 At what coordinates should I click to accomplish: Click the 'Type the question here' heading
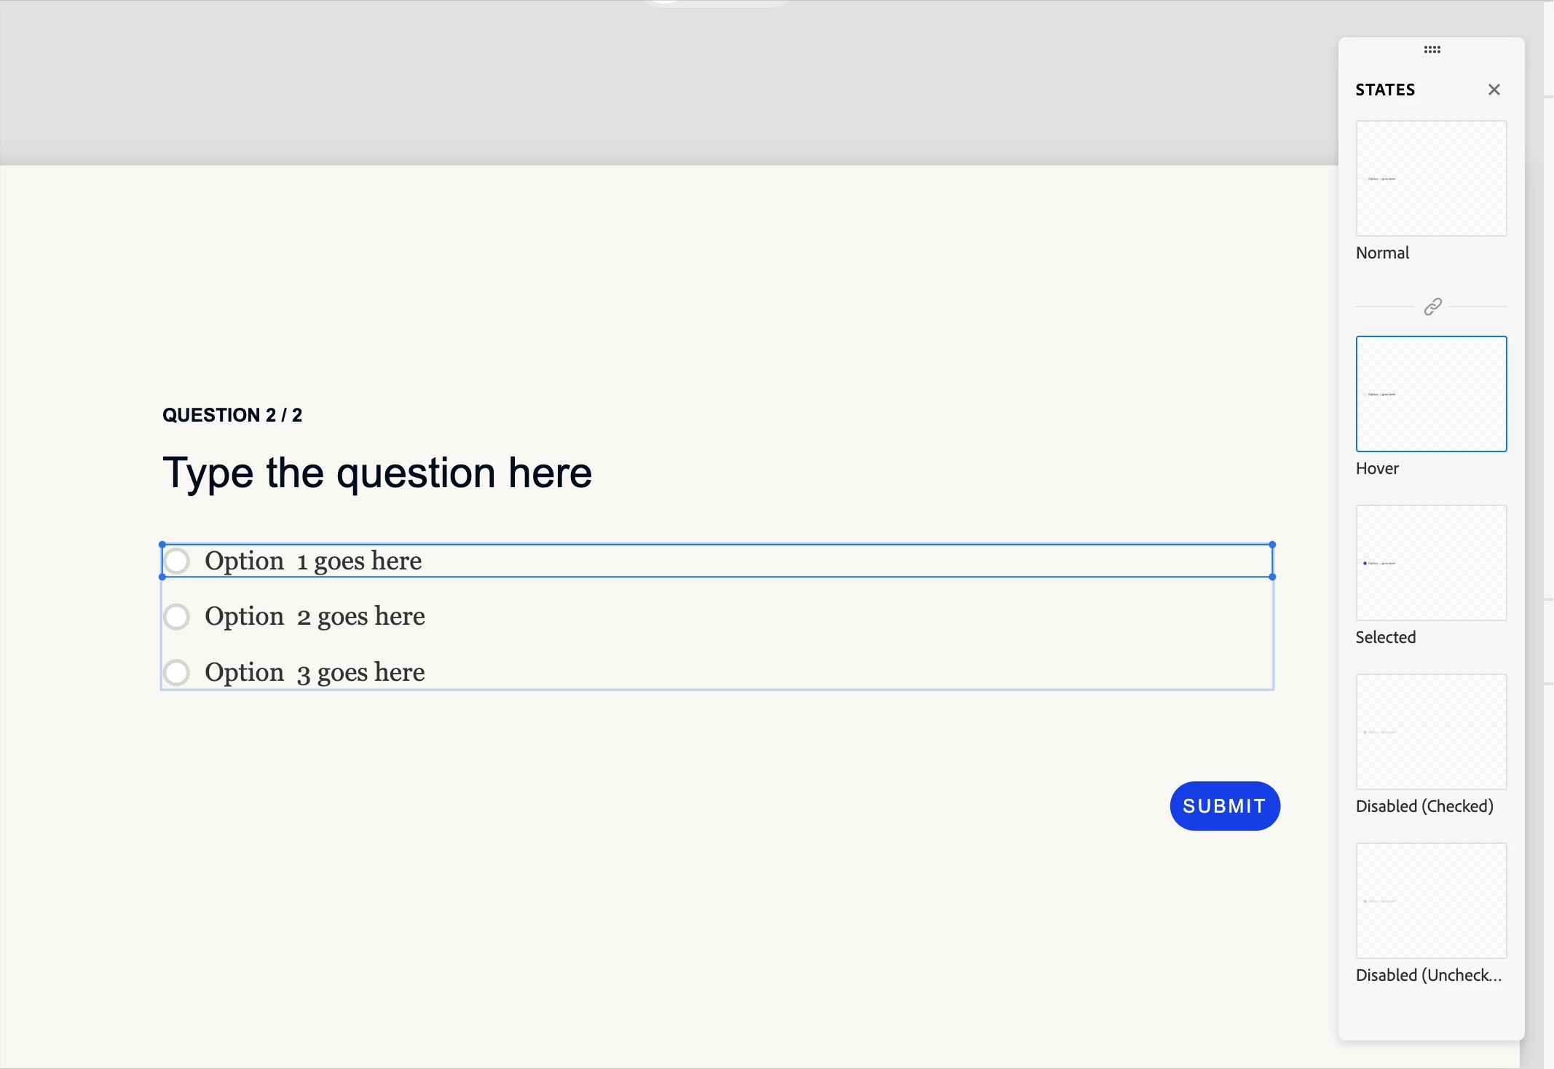tap(377, 473)
